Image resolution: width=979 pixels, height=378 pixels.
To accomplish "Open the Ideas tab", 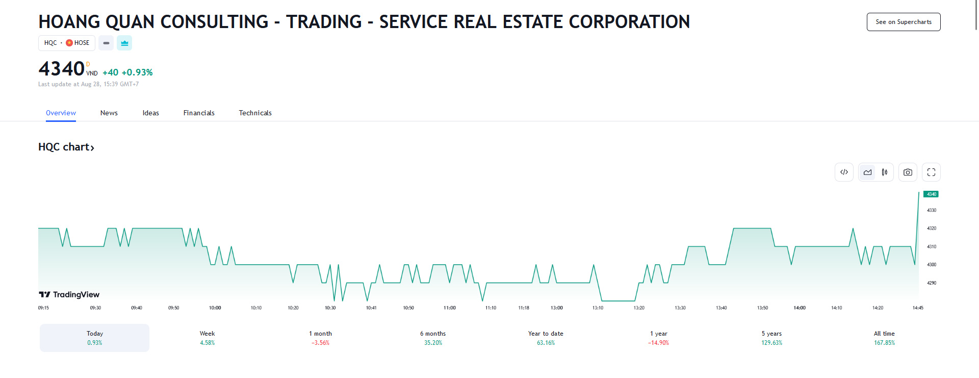I will 151,113.
